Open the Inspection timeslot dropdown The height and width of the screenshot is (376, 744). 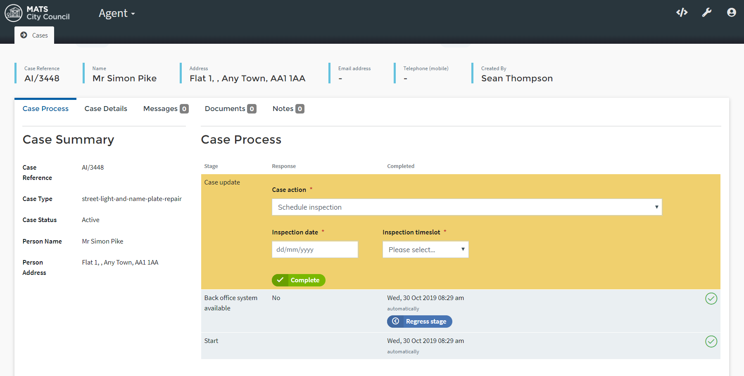(x=425, y=250)
